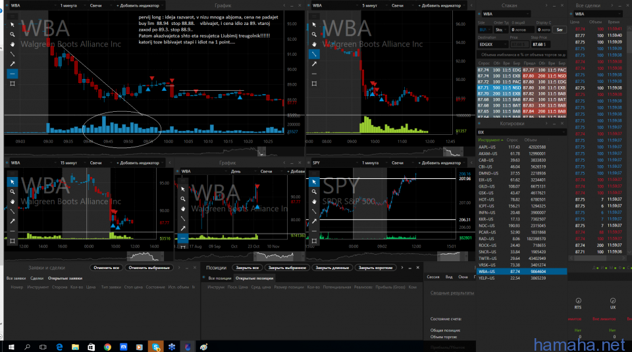Click the Закрыть длинные button

click(x=332, y=268)
